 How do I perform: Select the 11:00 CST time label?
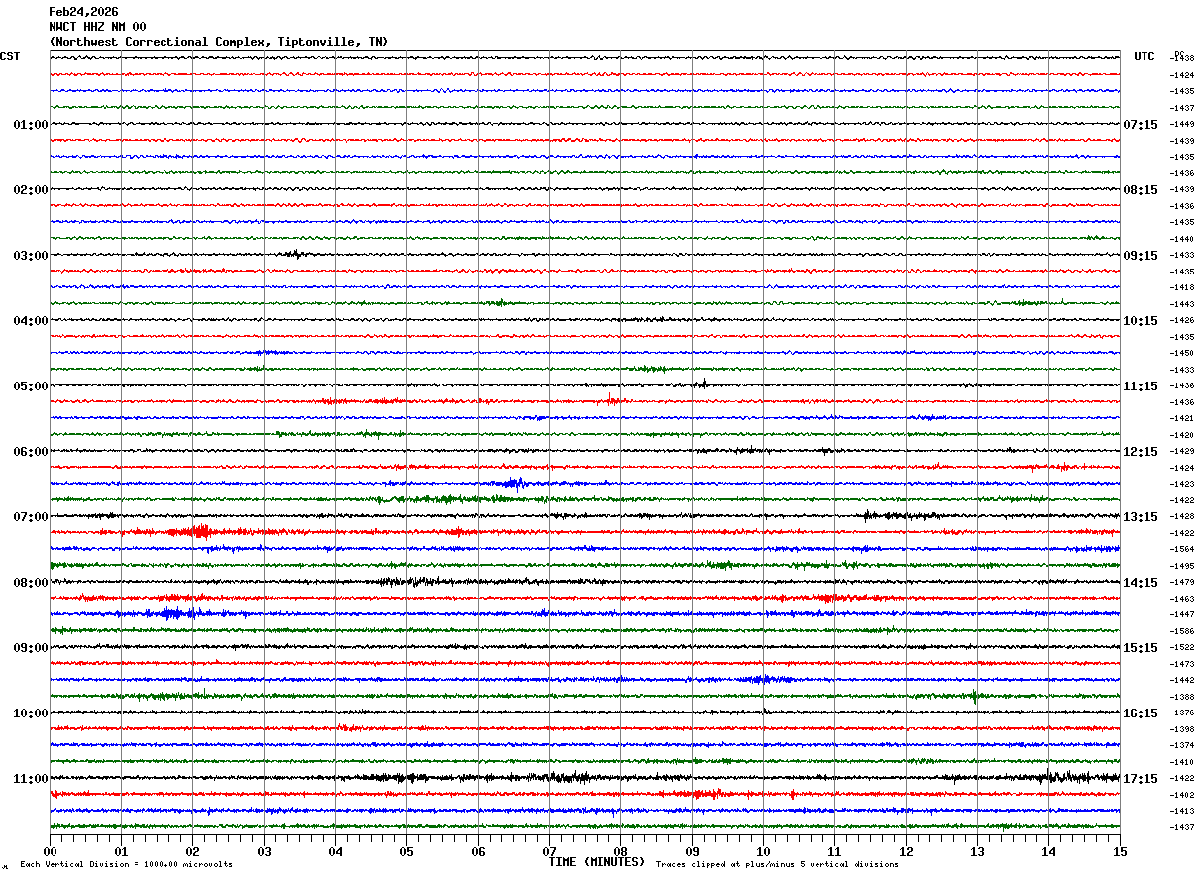point(31,779)
